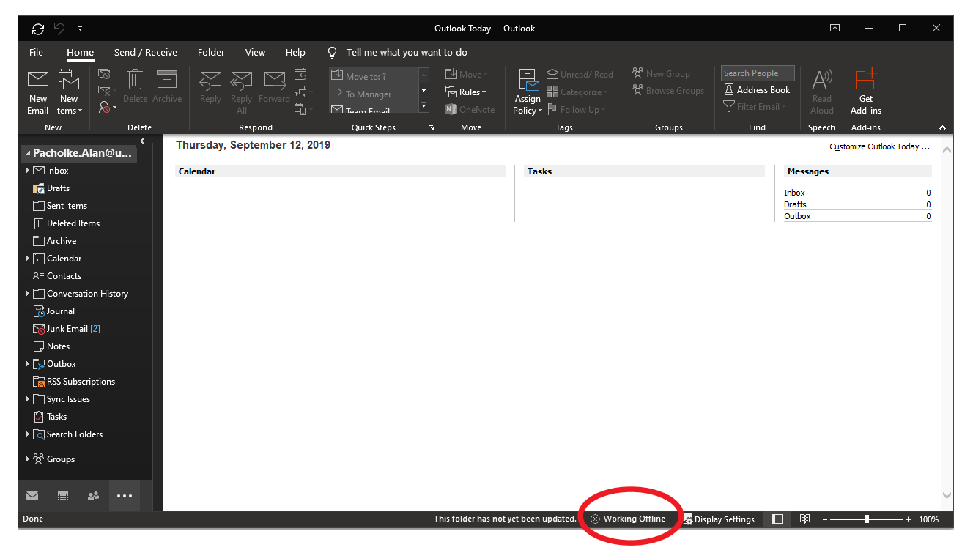Image resolution: width=973 pixels, height=553 pixels.
Task: Switch to Mail view icon
Action: [32, 496]
